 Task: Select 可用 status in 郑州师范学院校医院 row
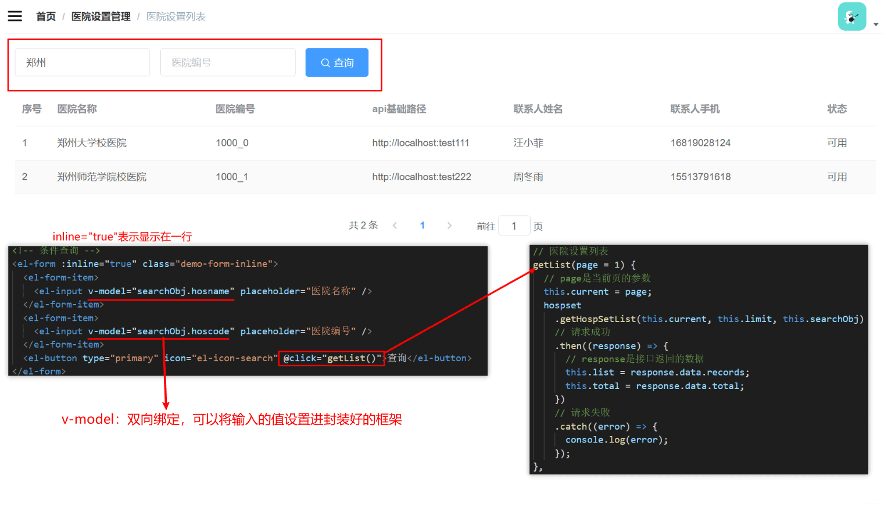coord(837,177)
